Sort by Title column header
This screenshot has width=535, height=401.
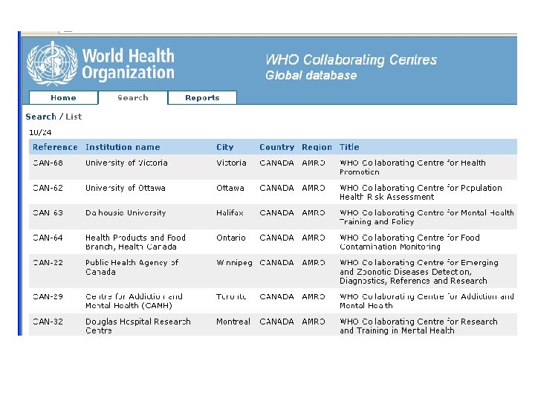click(349, 147)
